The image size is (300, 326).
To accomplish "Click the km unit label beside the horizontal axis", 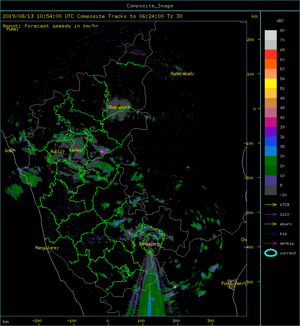I will (6, 322).
